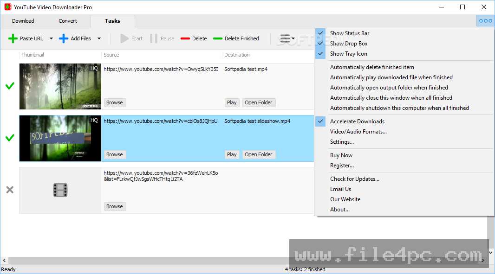Click the horizontal scrollbar left arrow
The height and width of the screenshot is (274, 495).
pos(4,260)
